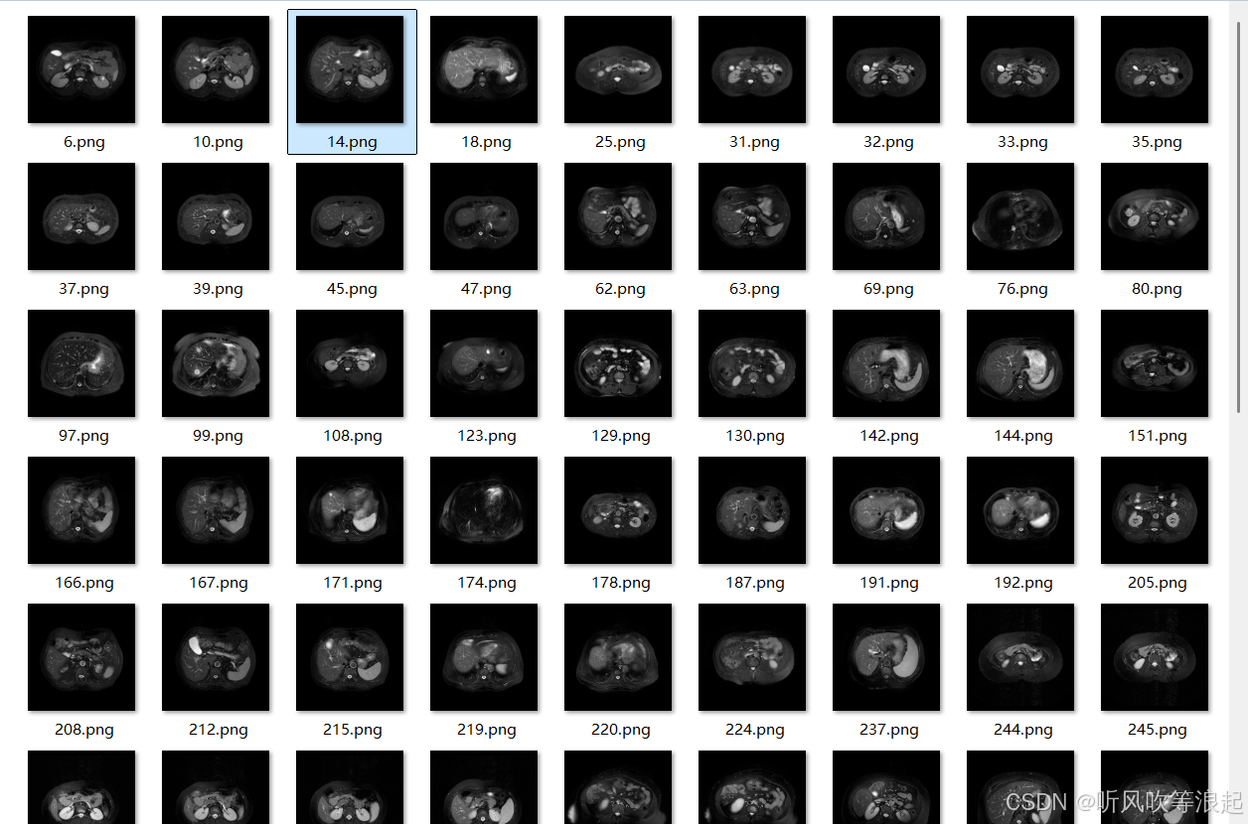This screenshot has width=1248, height=824.
Task: Select the 63.png thumbnail image
Action: 752,216
